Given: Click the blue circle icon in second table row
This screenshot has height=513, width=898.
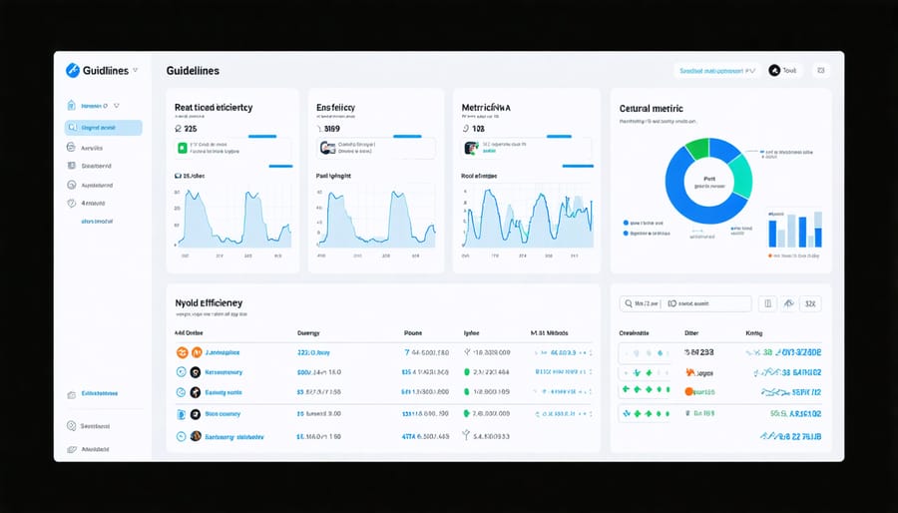Looking at the screenshot, I should point(181,372).
